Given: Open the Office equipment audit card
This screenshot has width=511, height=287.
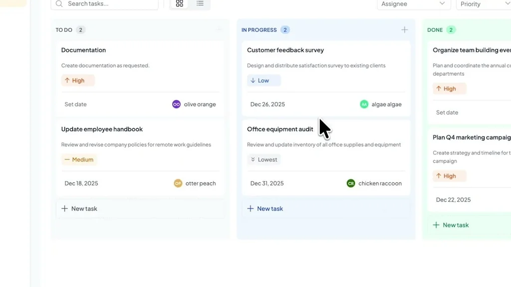Looking at the screenshot, I should pyautogui.click(x=280, y=129).
